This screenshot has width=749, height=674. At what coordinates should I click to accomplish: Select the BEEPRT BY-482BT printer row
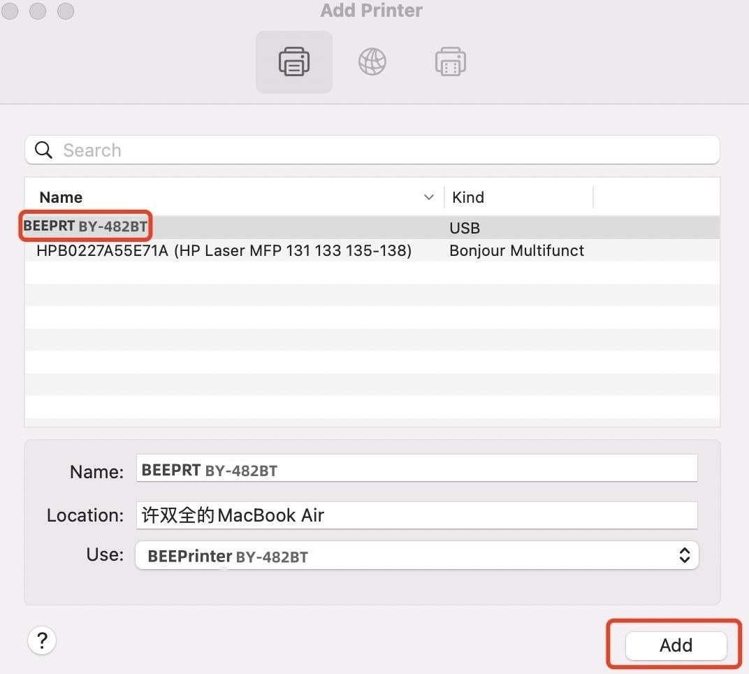pos(372,227)
